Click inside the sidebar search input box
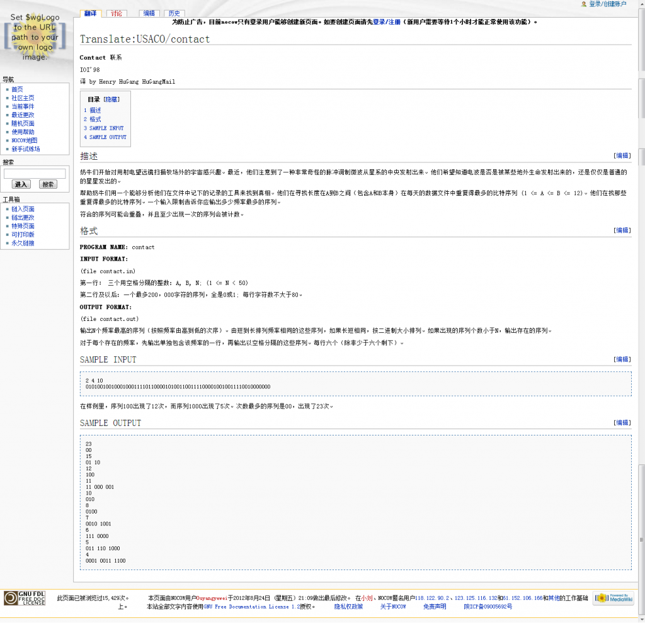Image resolution: width=645 pixels, height=623 pixels. click(35, 173)
